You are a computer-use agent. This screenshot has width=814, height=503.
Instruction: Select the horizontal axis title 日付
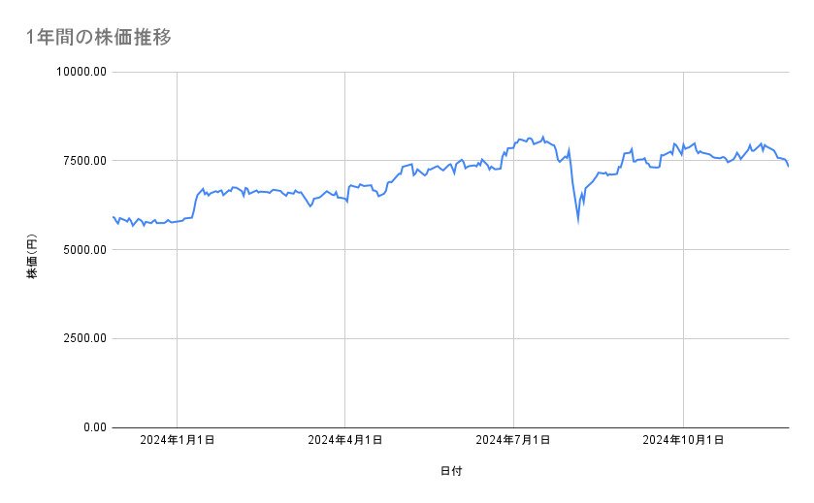tap(450, 471)
